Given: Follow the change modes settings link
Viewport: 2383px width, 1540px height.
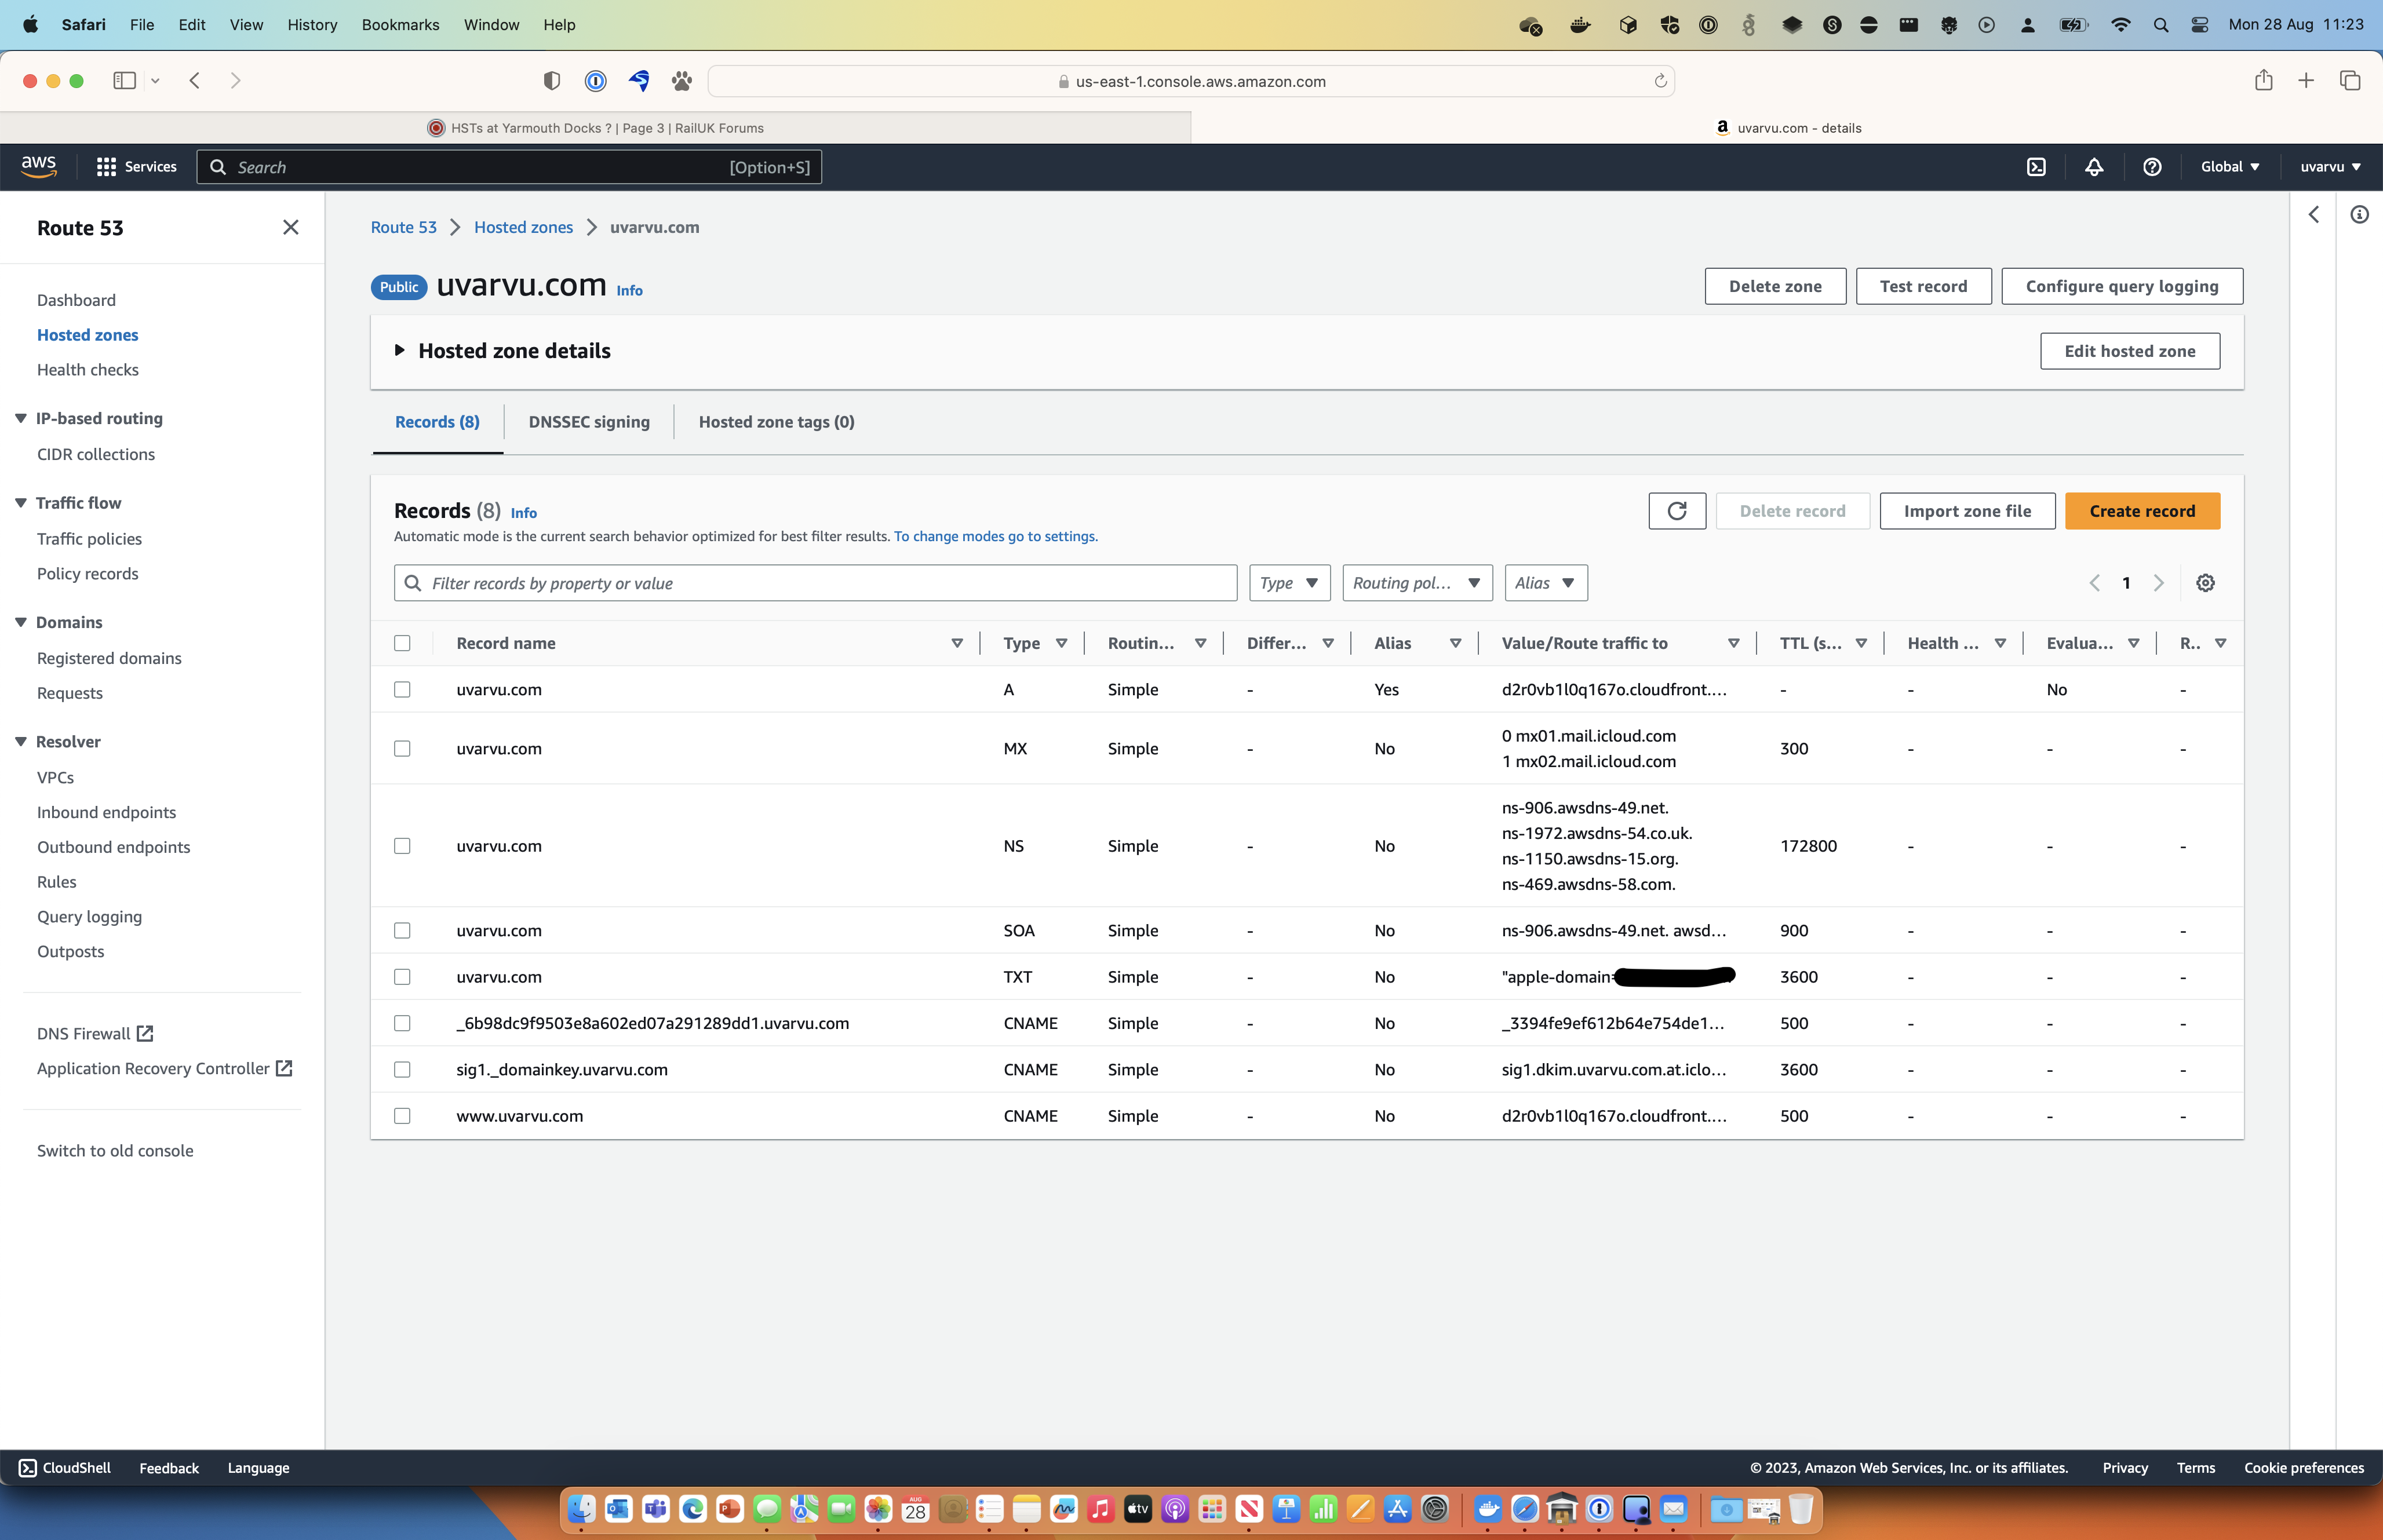Looking at the screenshot, I should [995, 537].
